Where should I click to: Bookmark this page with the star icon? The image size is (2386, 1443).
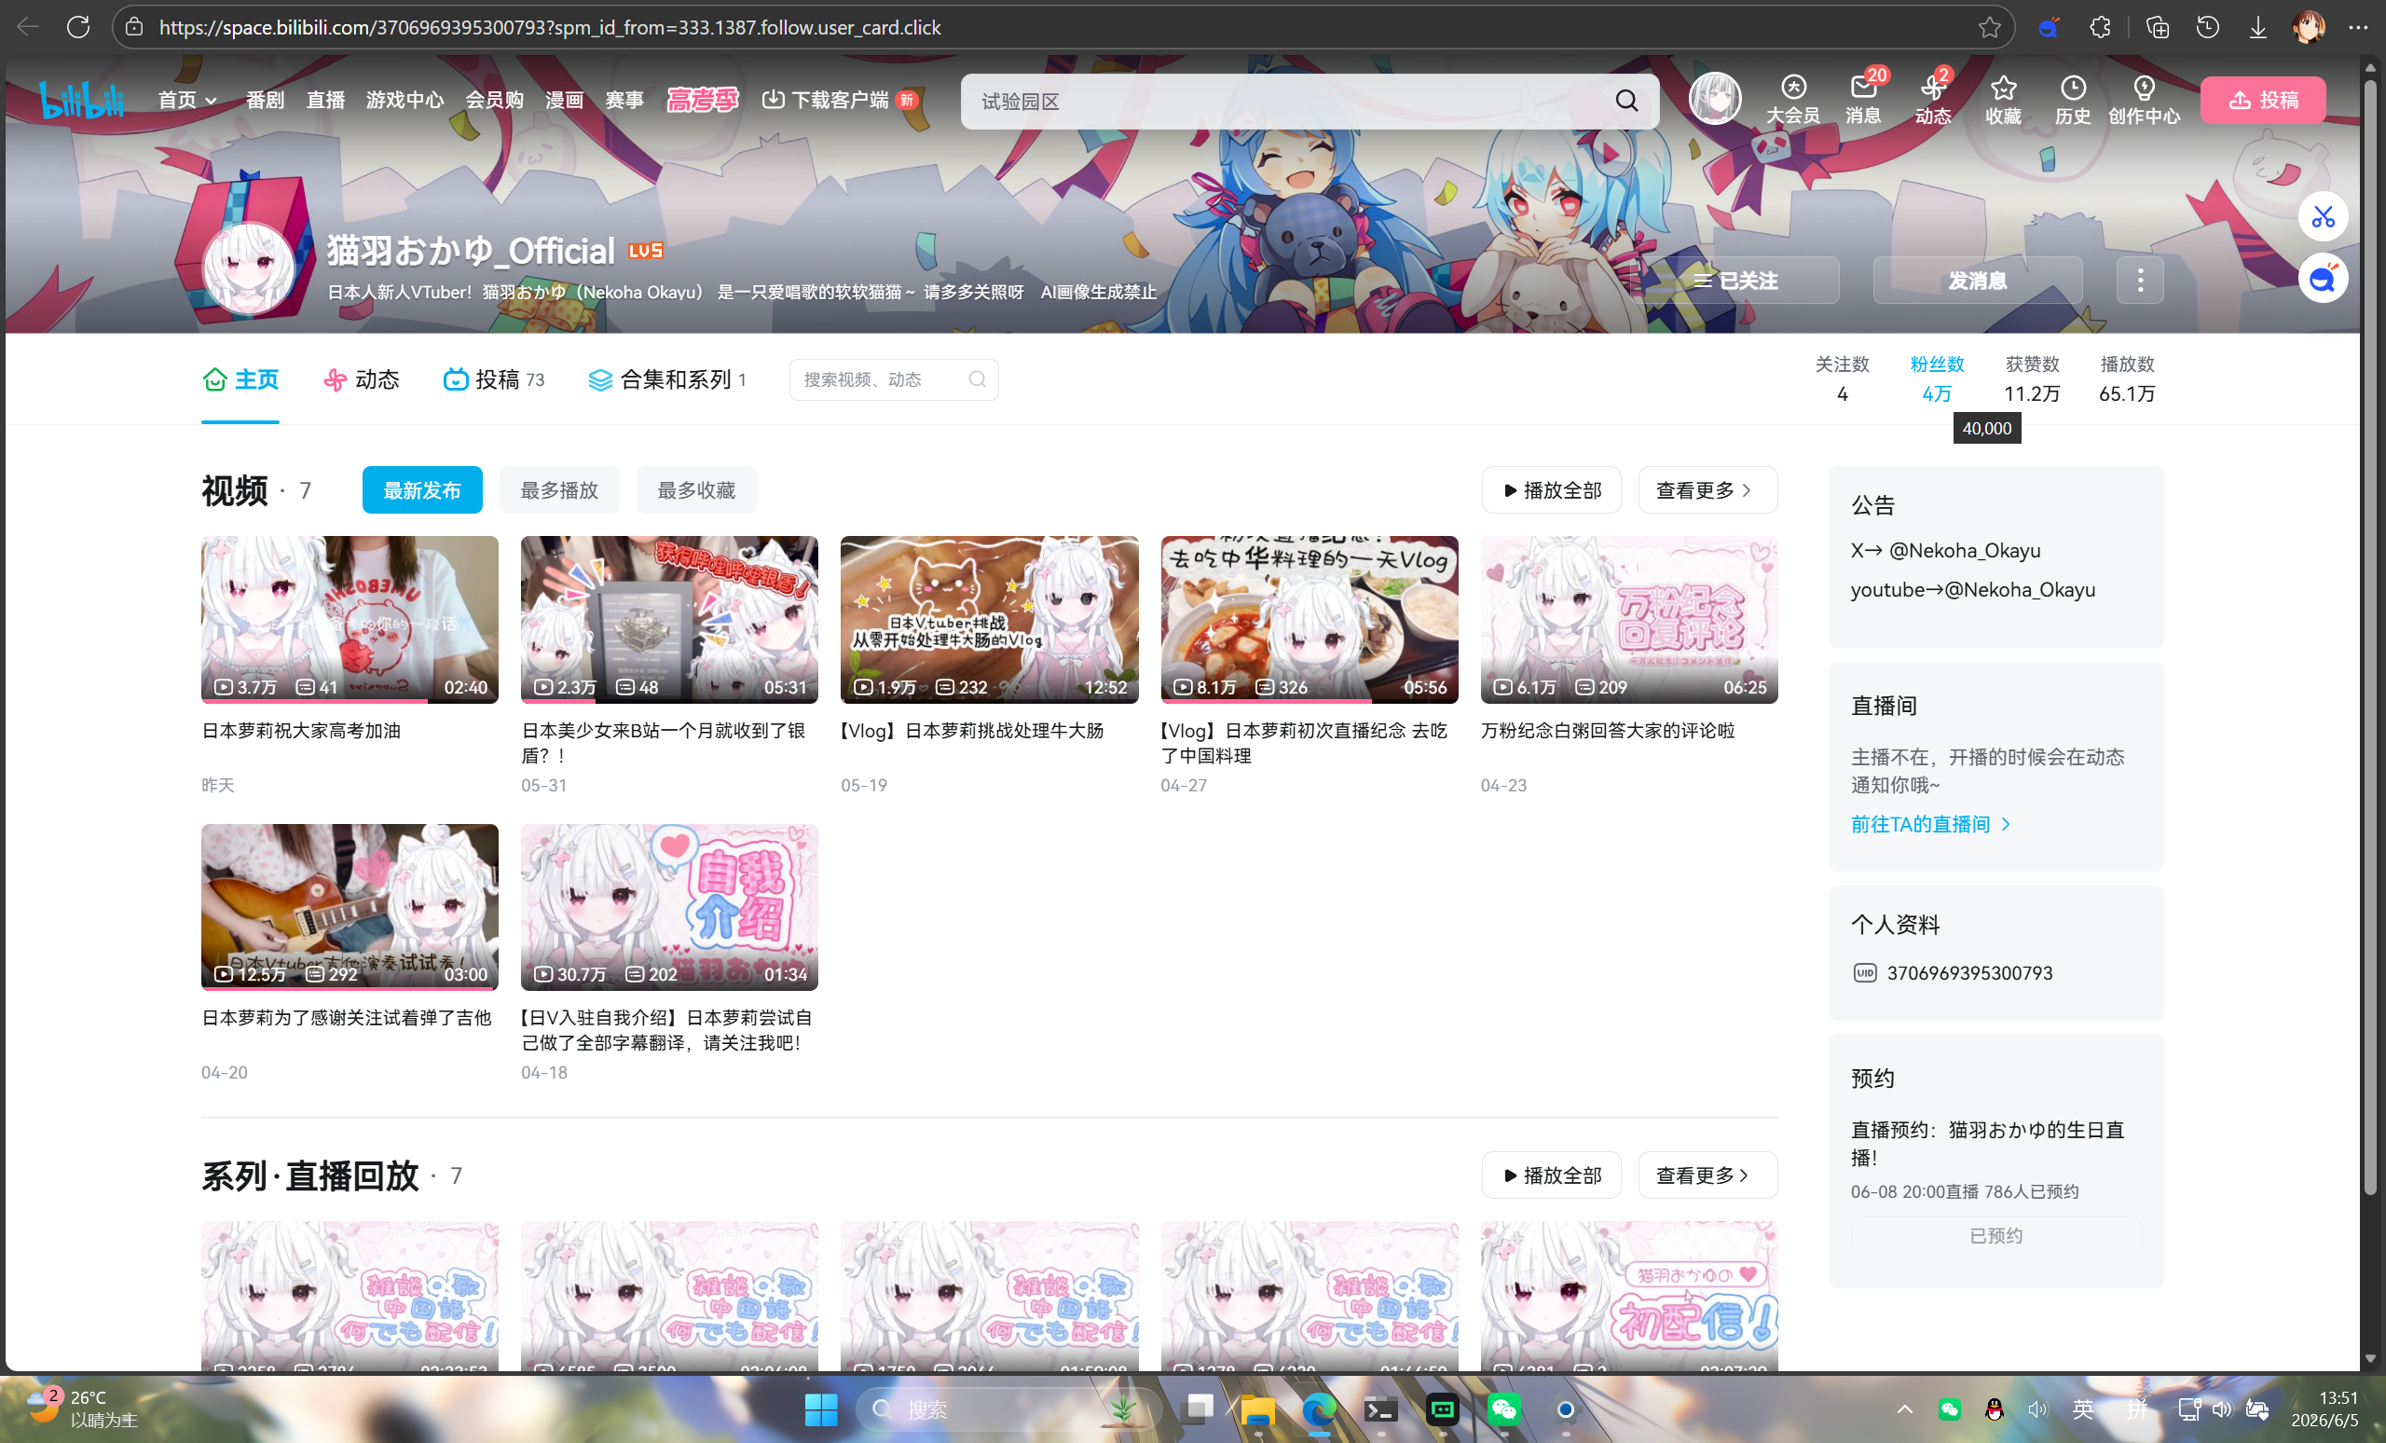tap(1989, 27)
